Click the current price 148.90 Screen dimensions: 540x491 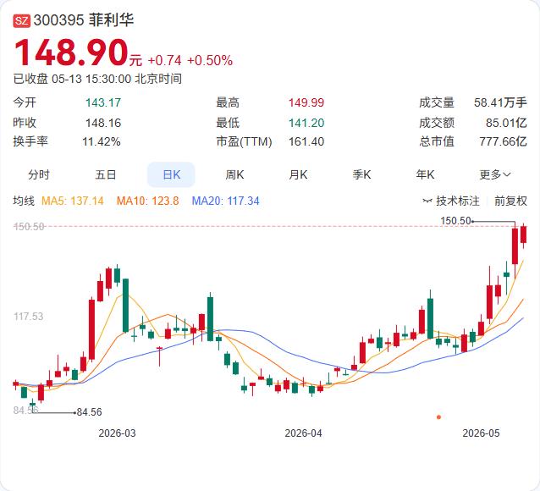click(71, 52)
